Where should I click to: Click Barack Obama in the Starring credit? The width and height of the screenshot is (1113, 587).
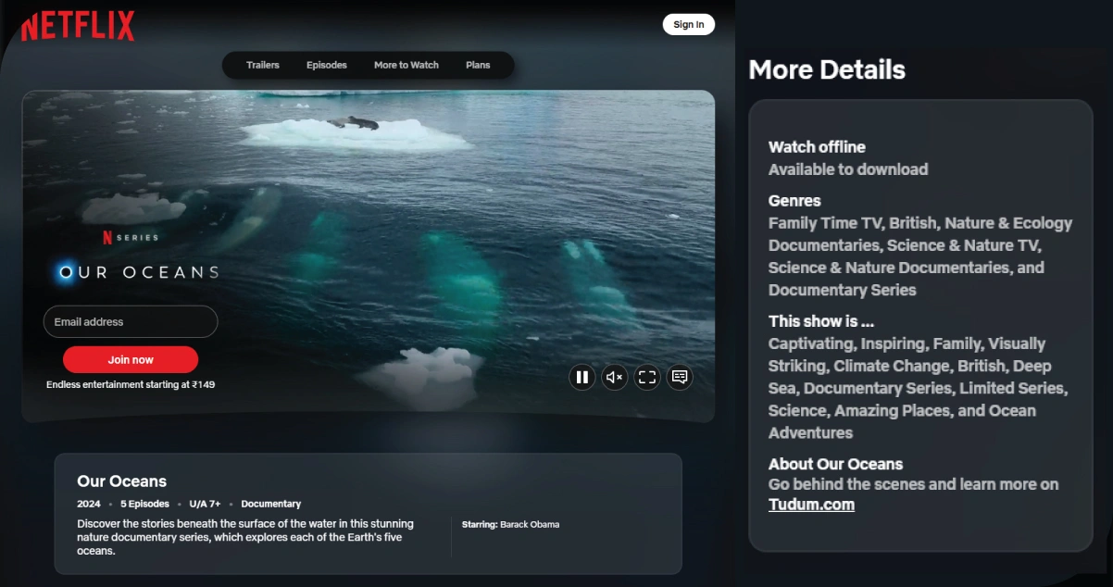click(529, 524)
